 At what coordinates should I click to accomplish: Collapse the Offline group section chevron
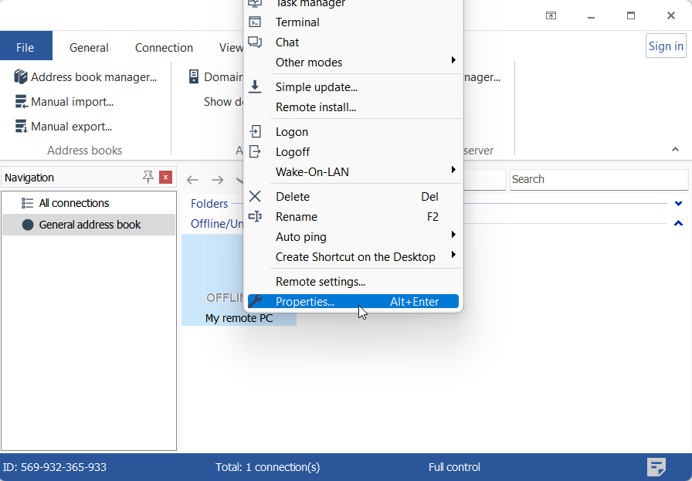[678, 224]
